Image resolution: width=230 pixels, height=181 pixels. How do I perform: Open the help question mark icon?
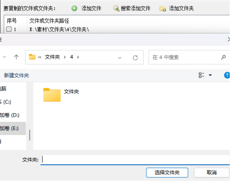[227, 75]
